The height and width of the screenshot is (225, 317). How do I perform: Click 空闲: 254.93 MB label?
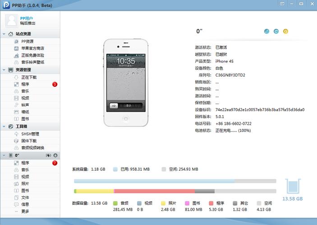pyautogui.click(x=184, y=169)
